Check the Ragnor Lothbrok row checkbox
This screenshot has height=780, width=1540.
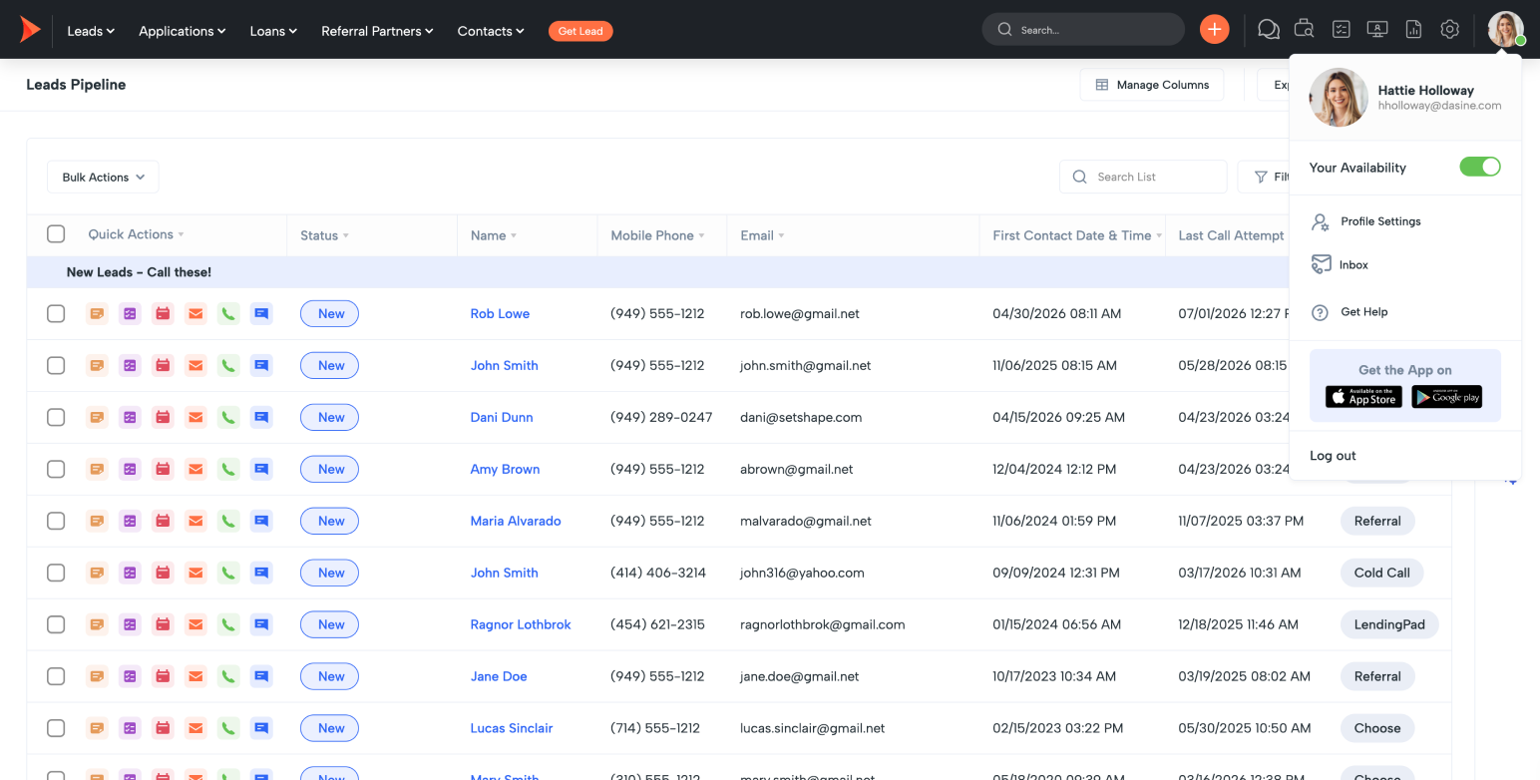coord(56,624)
